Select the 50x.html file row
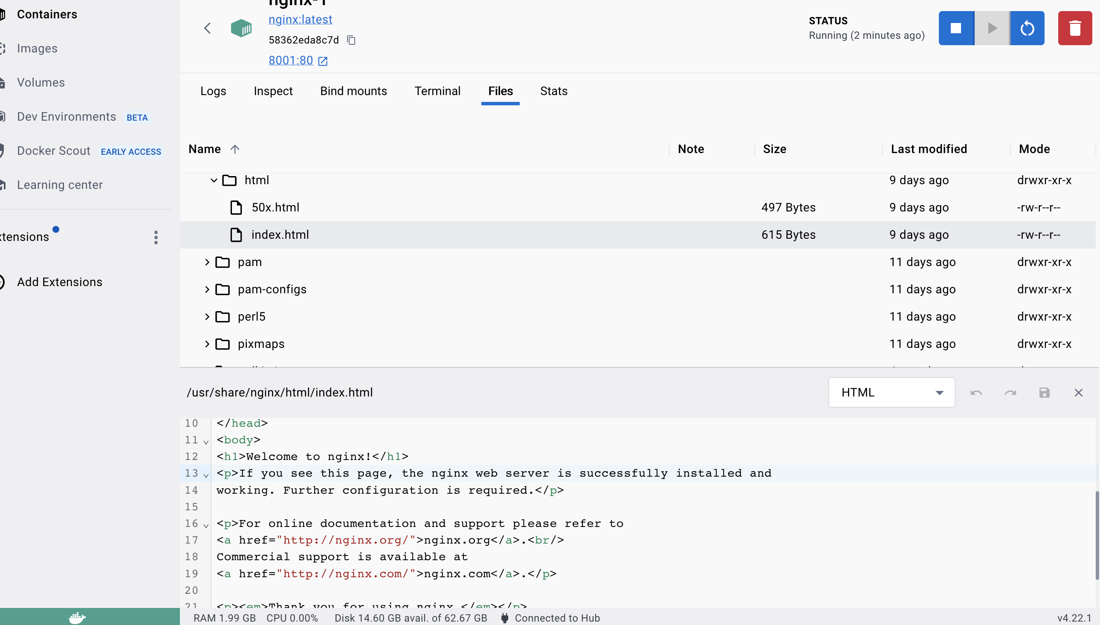The width and height of the screenshot is (1100, 625). (x=638, y=208)
